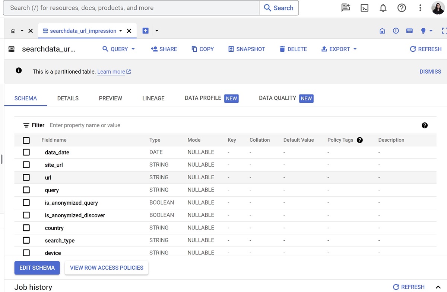Check the site_url field checkbox
The height and width of the screenshot is (292, 447).
[26, 165]
